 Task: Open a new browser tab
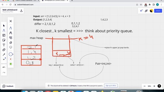click(72, 1)
